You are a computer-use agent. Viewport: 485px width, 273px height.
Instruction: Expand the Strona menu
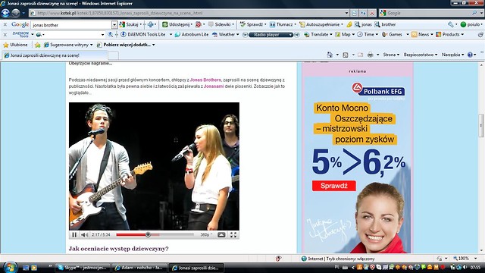pyautogui.click(x=391, y=55)
